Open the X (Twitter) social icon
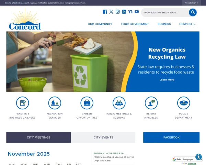Viewport: 206px width, 165px height. (x=111, y=12)
